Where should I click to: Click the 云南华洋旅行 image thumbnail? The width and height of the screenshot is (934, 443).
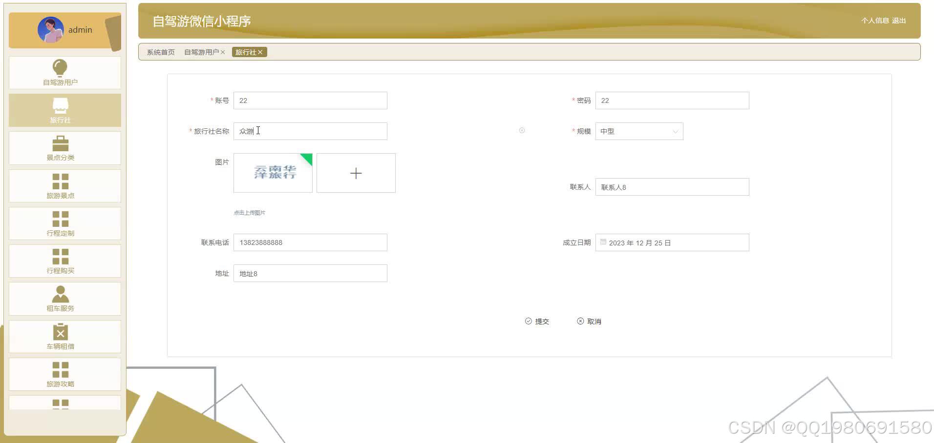(273, 173)
